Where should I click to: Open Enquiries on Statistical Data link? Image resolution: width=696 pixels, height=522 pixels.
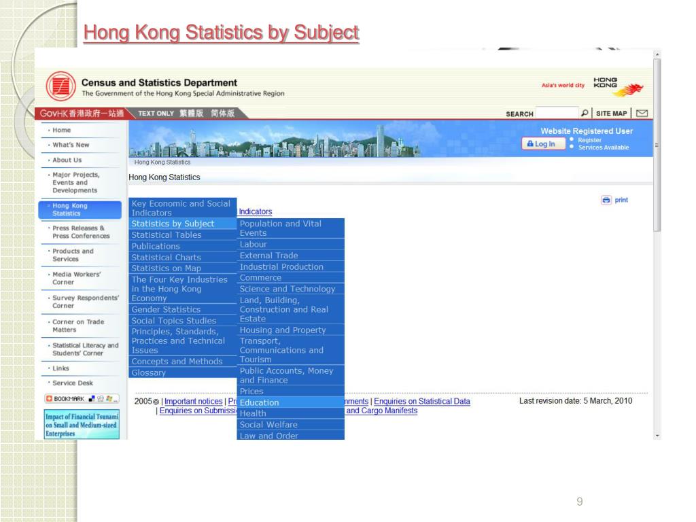click(x=421, y=401)
